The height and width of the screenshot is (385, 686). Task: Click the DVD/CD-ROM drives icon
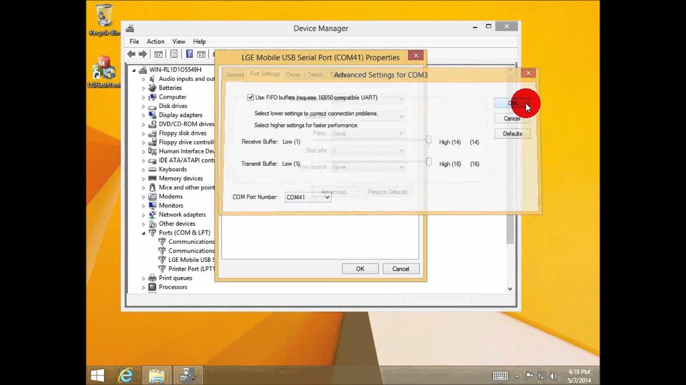pyautogui.click(x=152, y=124)
